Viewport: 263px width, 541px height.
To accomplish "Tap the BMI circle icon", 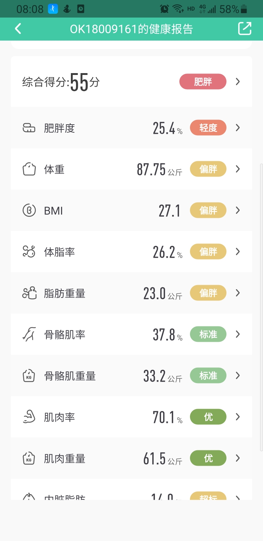I will (29, 211).
